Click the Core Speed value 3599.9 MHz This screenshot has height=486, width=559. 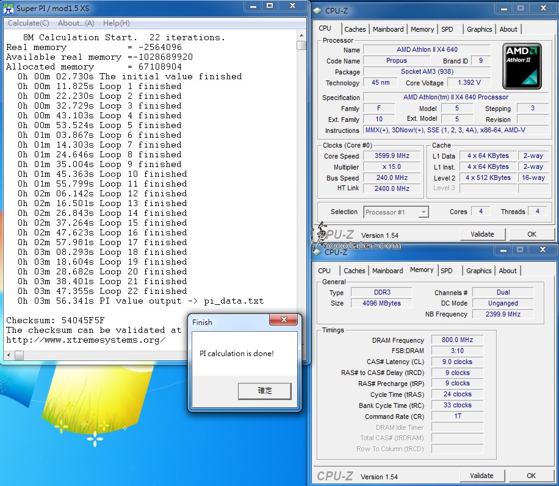point(392,155)
